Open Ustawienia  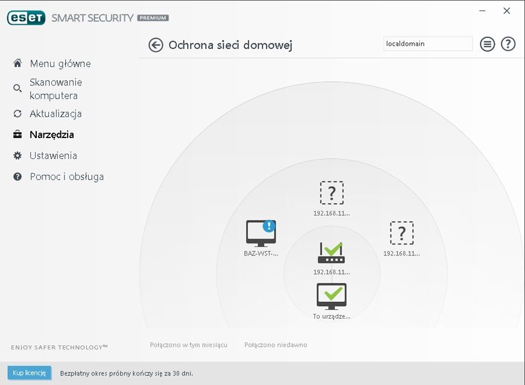point(53,155)
